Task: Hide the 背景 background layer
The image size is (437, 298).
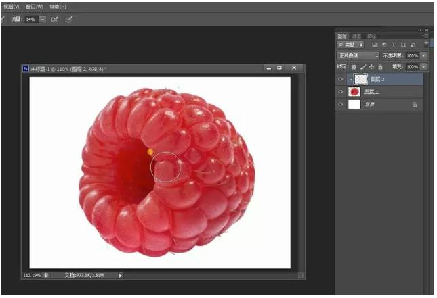Action: [x=340, y=105]
